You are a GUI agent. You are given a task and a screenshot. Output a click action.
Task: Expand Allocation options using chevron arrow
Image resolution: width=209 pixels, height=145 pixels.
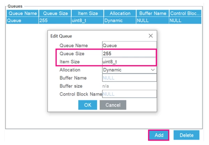click(x=153, y=70)
